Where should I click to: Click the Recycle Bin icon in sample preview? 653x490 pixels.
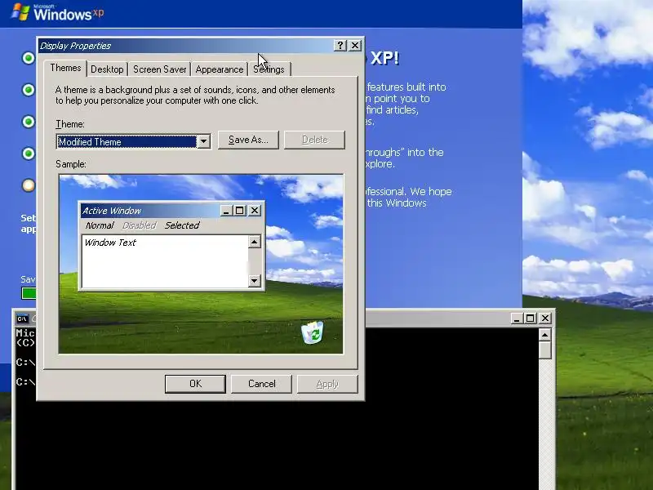pos(313,332)
